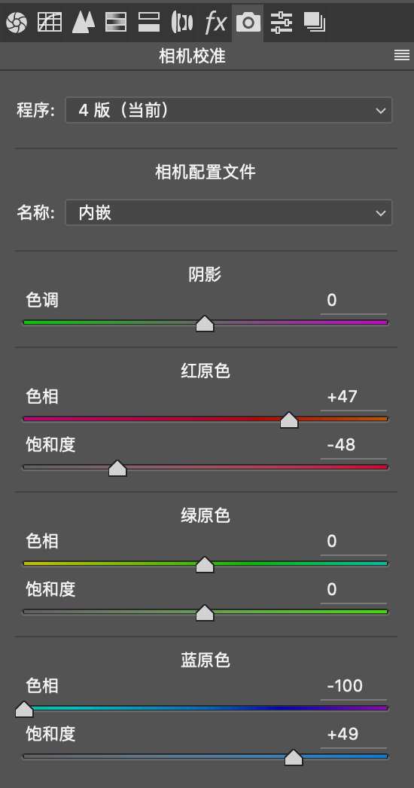
Task: Select the Camera Calibration camera icon
Action: click(248, 23)
